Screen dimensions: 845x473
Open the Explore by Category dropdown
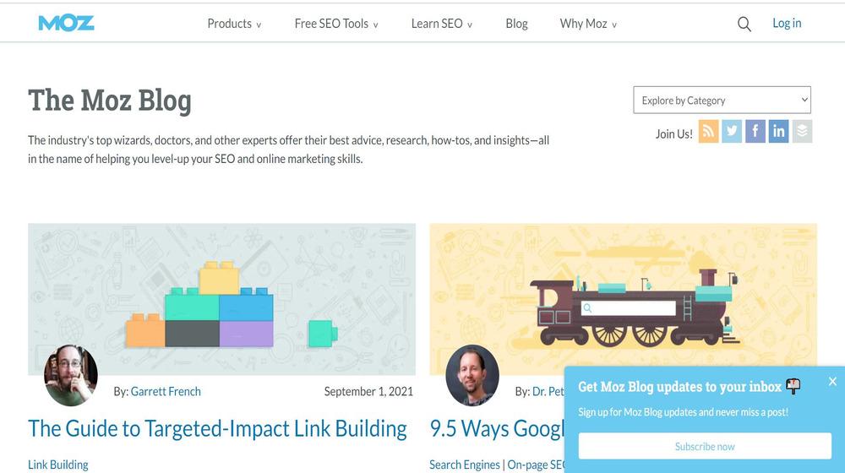pyautogui.click(x=722, y=100)
